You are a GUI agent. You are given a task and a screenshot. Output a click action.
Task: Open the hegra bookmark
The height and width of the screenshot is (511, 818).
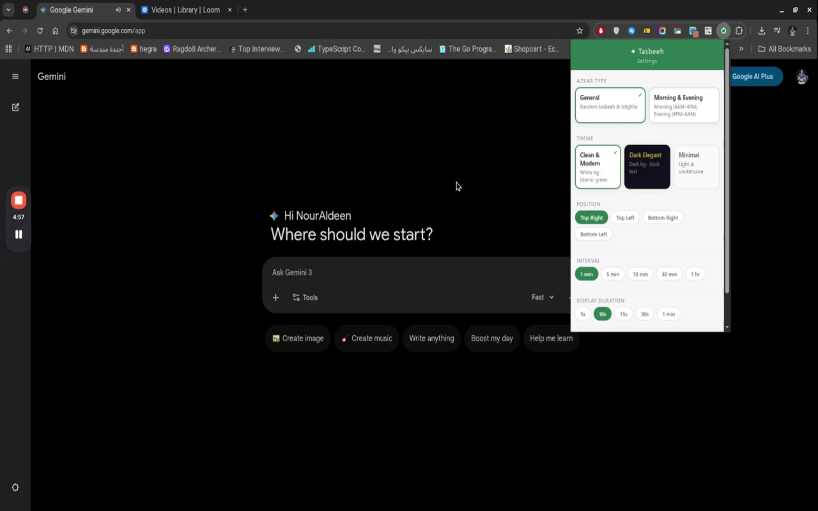[x=143, y=49]
